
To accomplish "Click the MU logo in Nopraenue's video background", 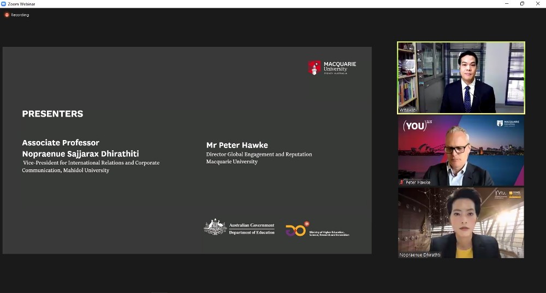I will coord(501,193).
